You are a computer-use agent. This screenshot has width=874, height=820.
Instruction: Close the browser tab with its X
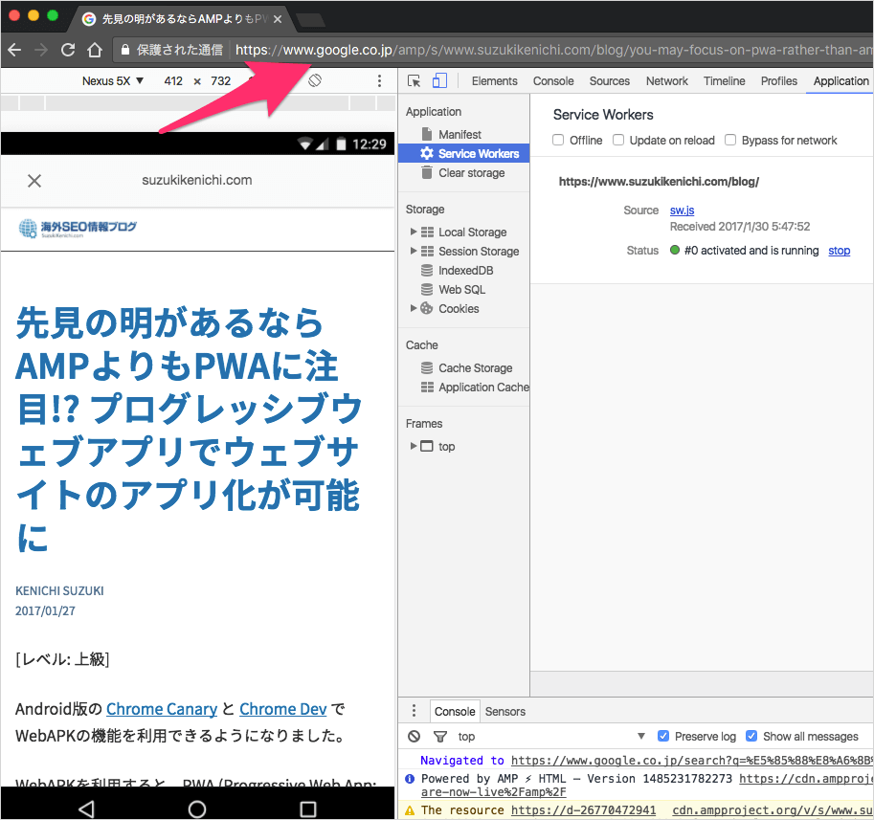pos(277,19)
